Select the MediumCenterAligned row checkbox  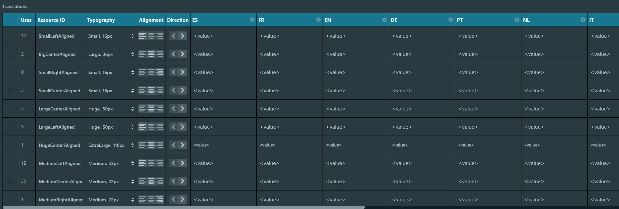click(x=10, y=181)
